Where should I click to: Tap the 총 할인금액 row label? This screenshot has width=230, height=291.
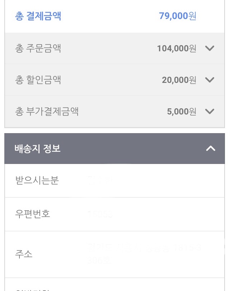click(38, 80)
